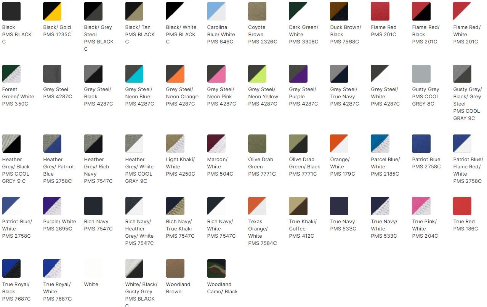Choose the Grey Steel/ Neon Blue swatch

tap(134, 74)
